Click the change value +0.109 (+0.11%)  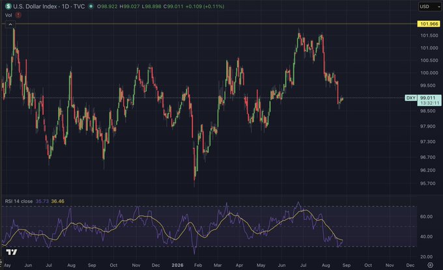205,7
